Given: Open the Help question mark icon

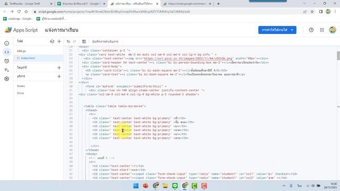Looking at the screenshot, I should pyautogui.click(x=311, y=30).
